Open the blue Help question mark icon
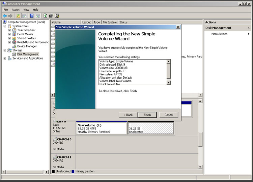Screen dimensions: 253x182 (x=32, y=16)
